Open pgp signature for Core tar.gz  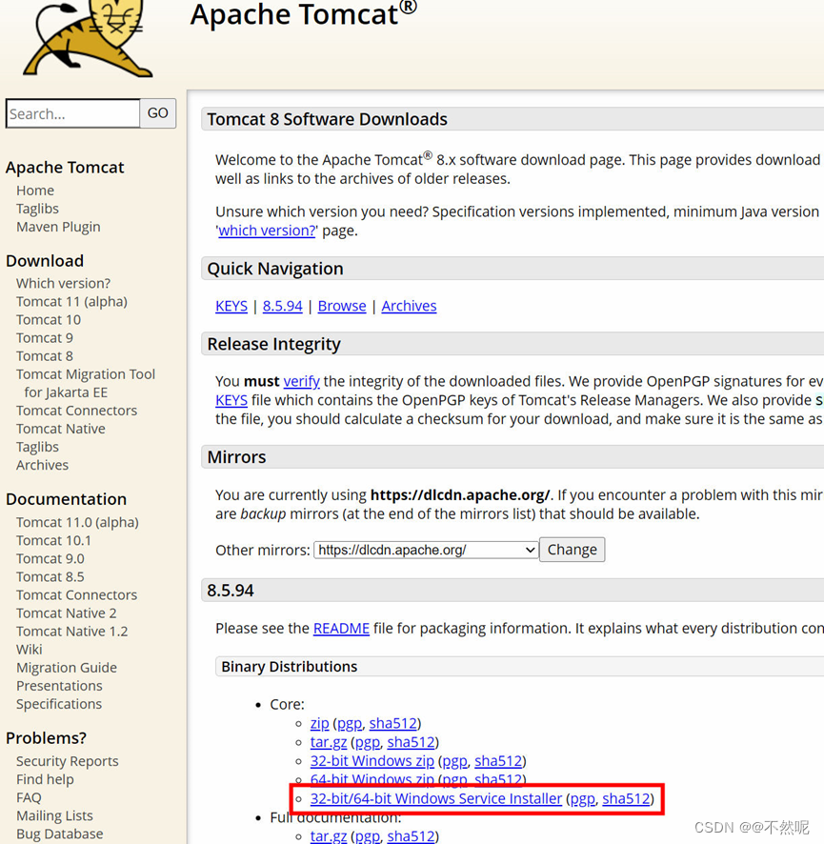coord(368,743)
